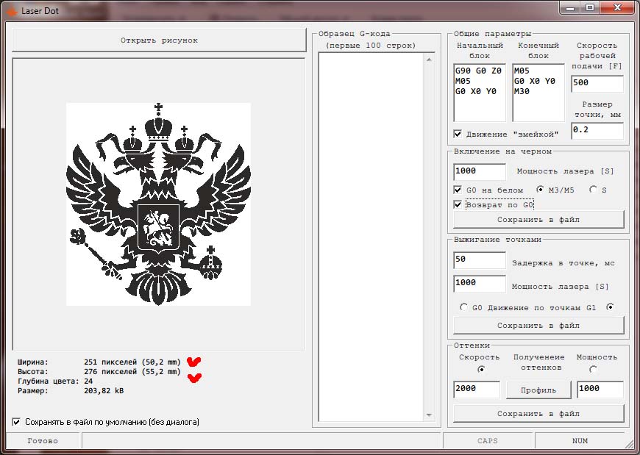640x455 pixels.
Task: Open the 'Профиль' shades profile button
Action: point(538,390)
